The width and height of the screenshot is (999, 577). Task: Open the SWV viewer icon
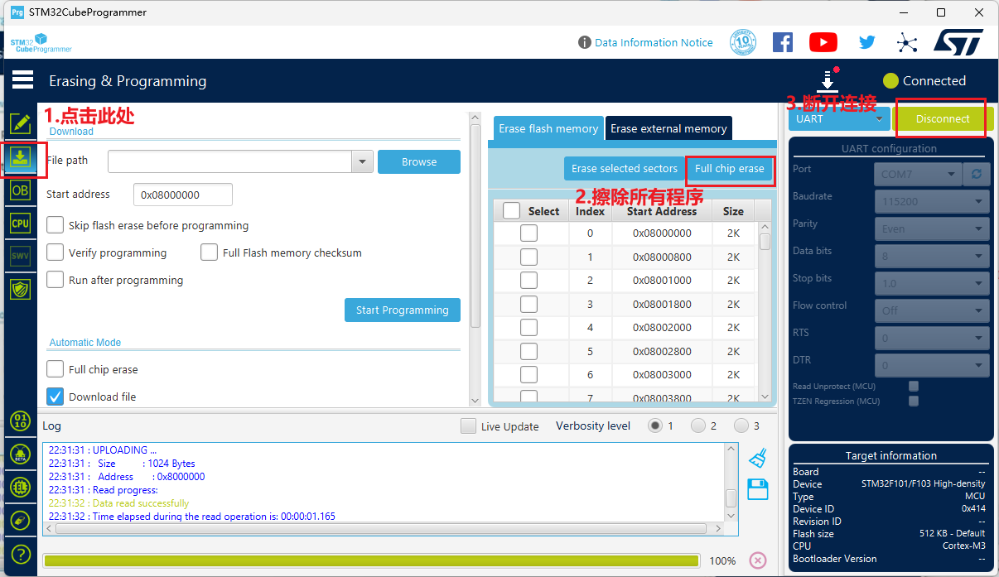pyautogui.click(x=20, y=256)
